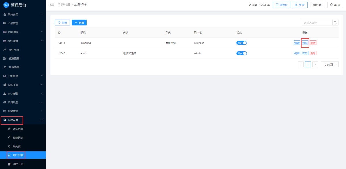Expand the 产品管理 sidebar menu
The height and width of the screenshot is (169, 346).
[x=23, y=23]
